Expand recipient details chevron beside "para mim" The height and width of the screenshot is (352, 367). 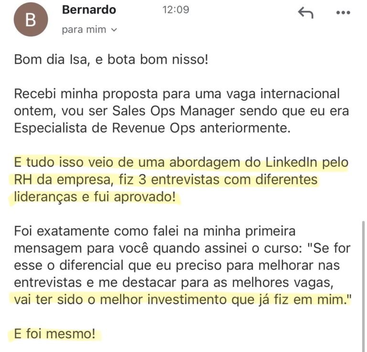pos(114,30)
